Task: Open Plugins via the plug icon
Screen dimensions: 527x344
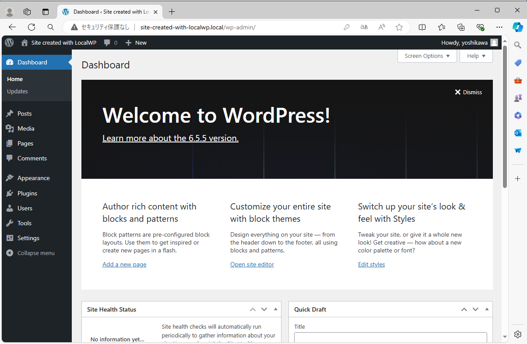Action: 10,193
